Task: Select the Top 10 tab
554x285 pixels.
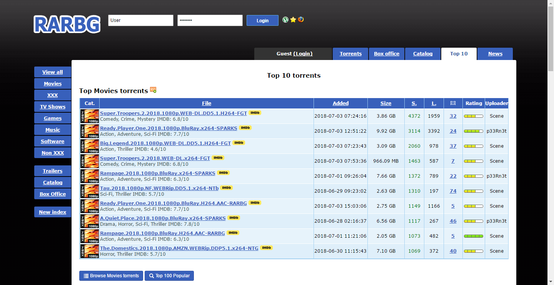Action: click(x=459, y=54)
